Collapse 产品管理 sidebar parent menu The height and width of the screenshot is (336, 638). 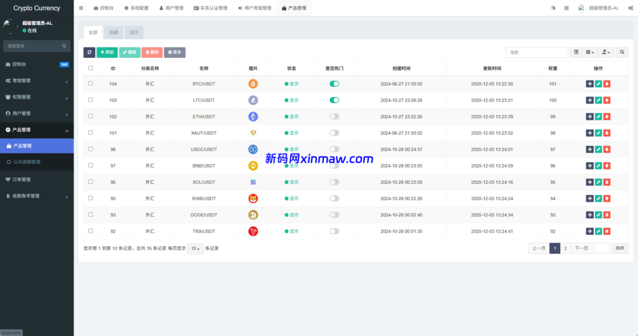tap(37, 130)
